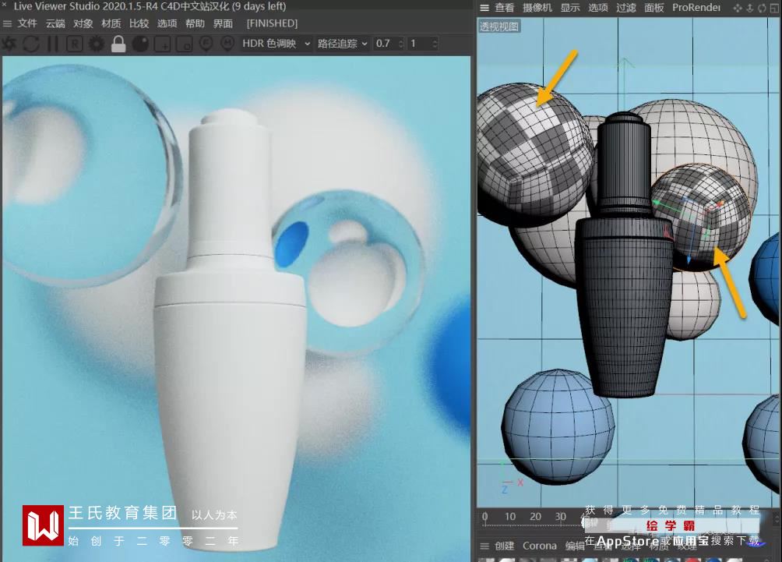The width and height of the screenshot is (782, 562).
Task: Activate the pick focus F icon
Action: (x=206, y=44)
